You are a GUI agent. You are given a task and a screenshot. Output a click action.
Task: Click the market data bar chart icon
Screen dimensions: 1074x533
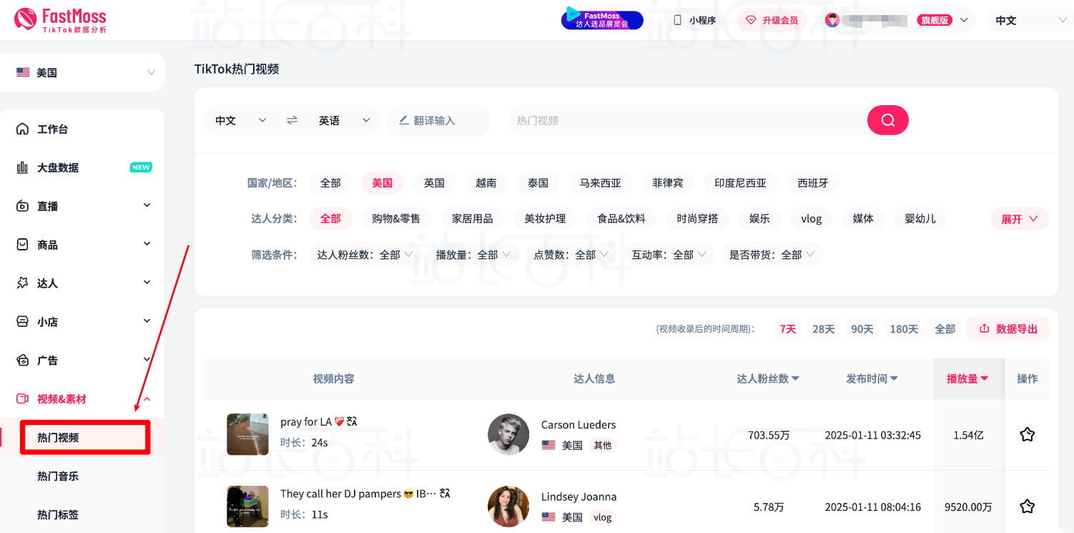pyautogui.click(x=22, y=167)
